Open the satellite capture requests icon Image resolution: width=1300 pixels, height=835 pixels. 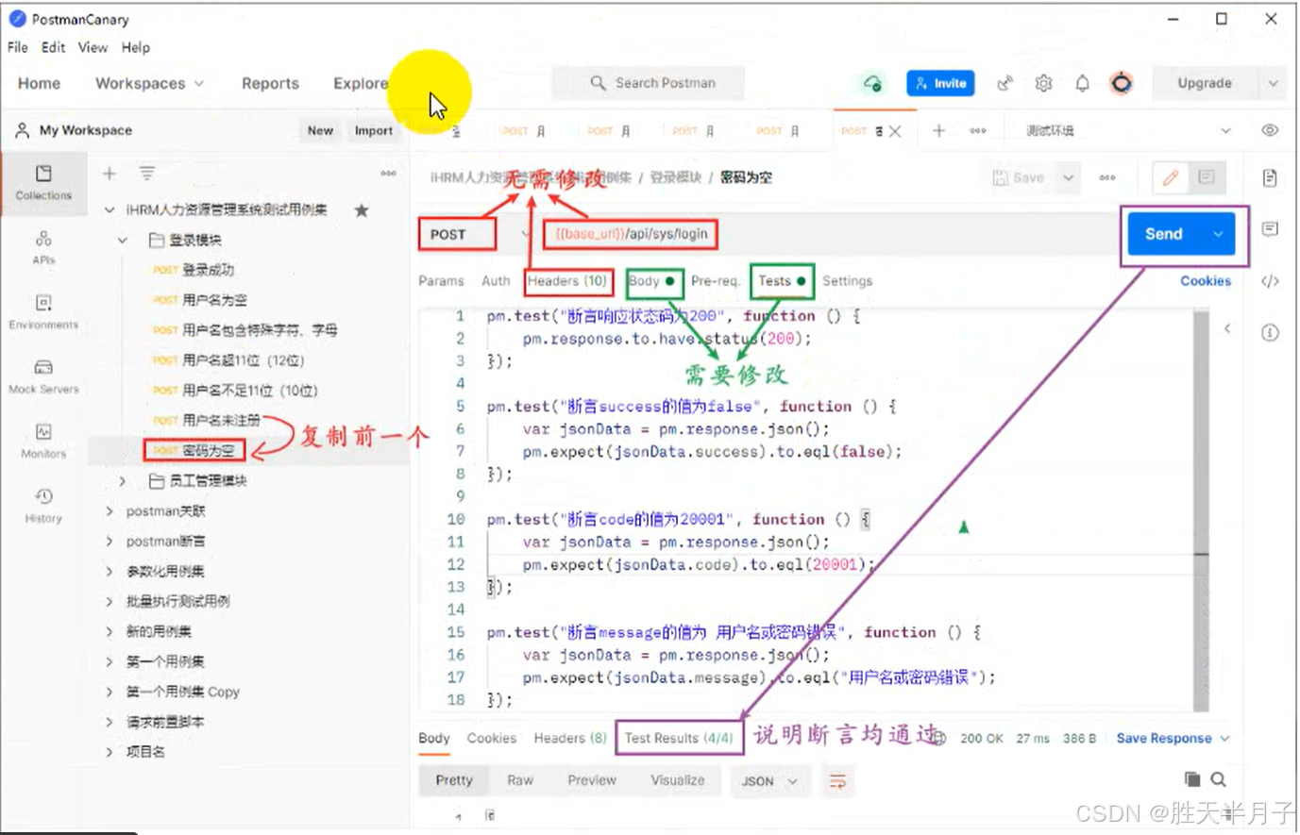click(1005, 83)
